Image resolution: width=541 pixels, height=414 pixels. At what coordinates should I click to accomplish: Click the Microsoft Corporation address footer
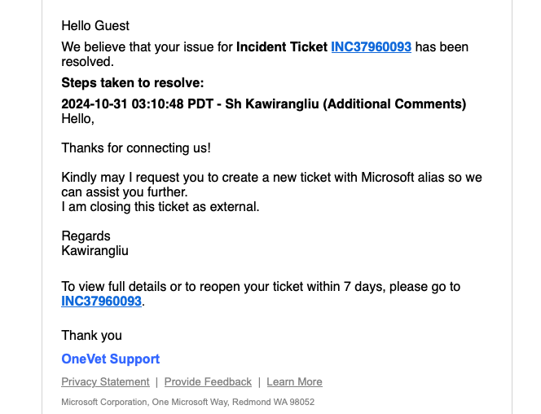click(187, 403)
